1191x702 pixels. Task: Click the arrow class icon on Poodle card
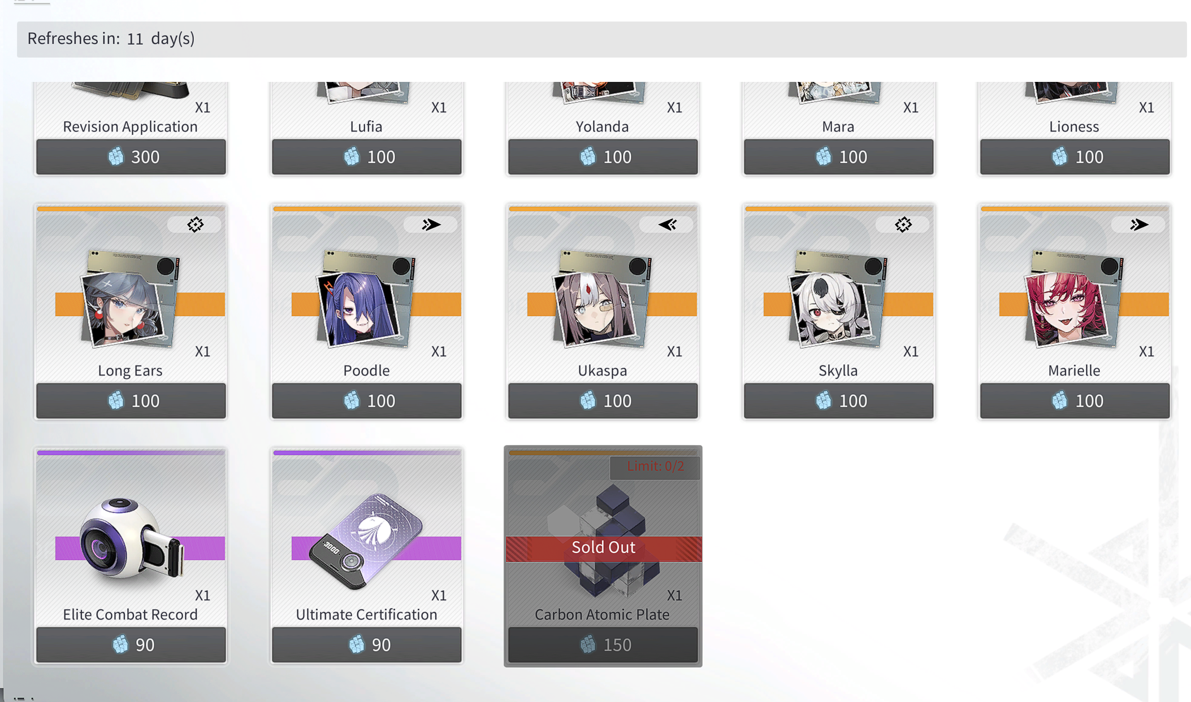pyautogui.click(x=431, y=225)
